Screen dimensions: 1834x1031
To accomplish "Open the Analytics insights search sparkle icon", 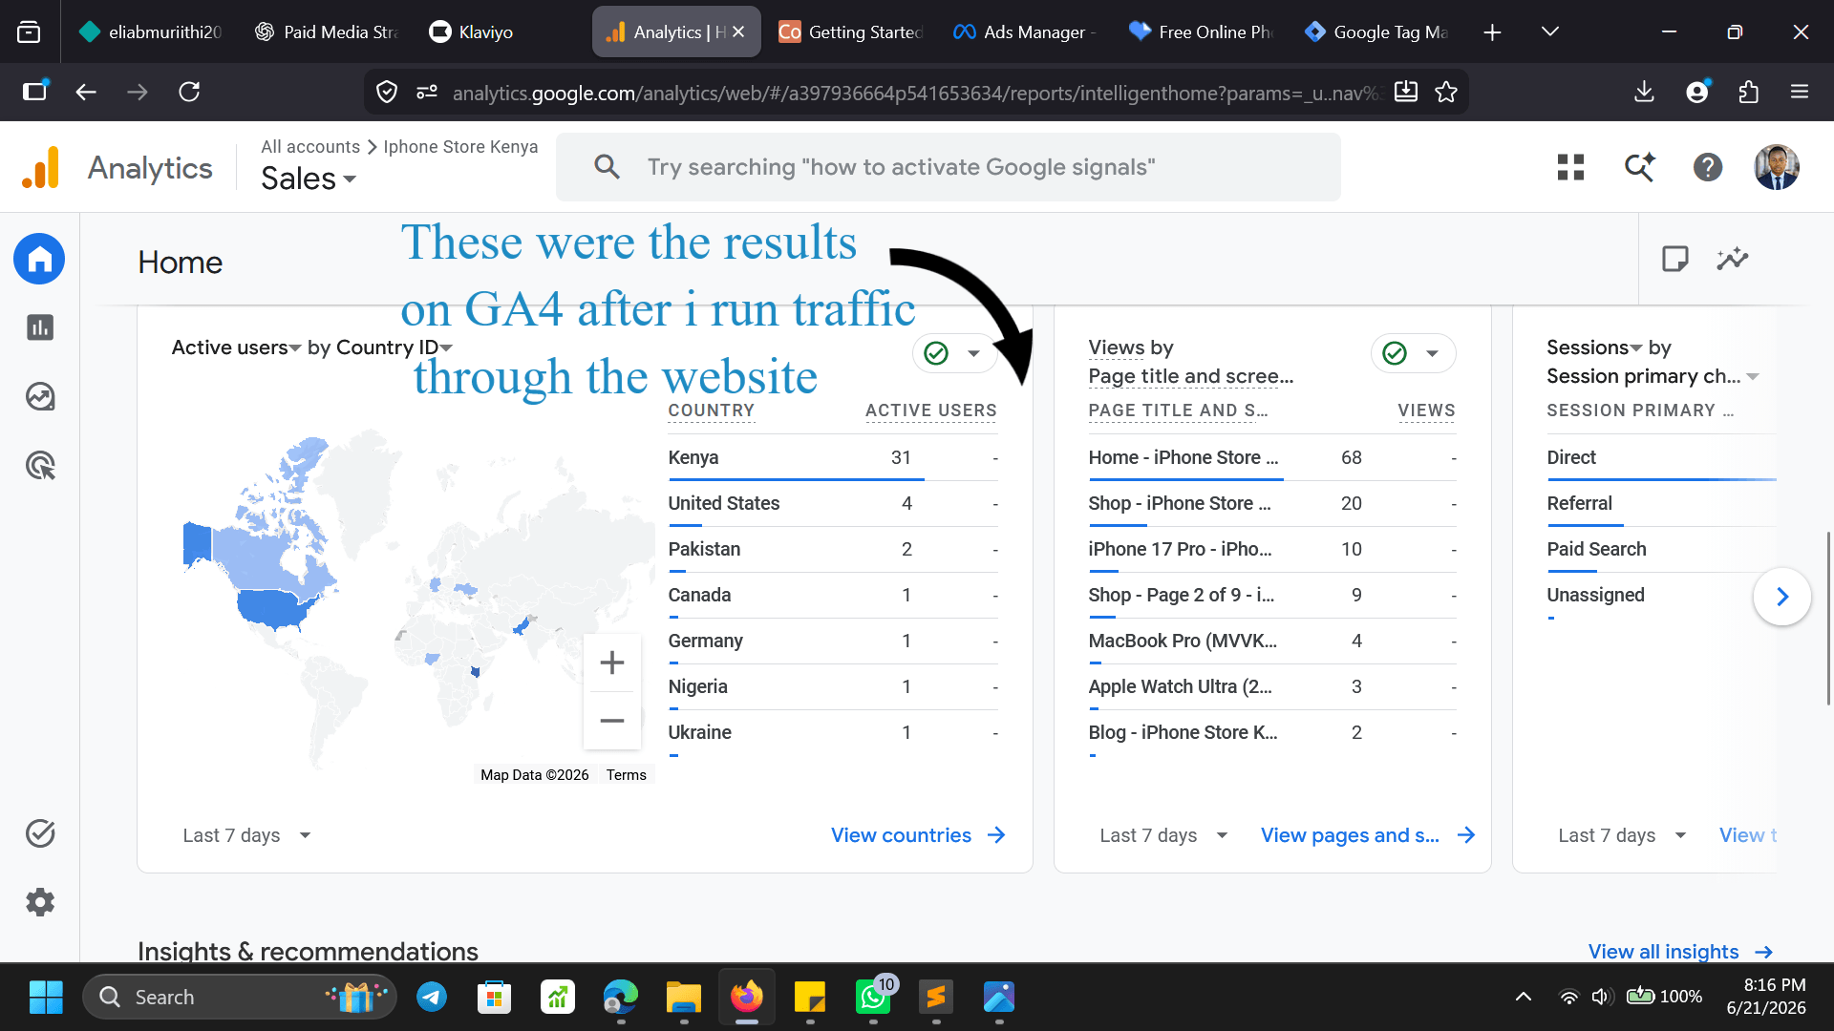I will tap(1640, 167).
